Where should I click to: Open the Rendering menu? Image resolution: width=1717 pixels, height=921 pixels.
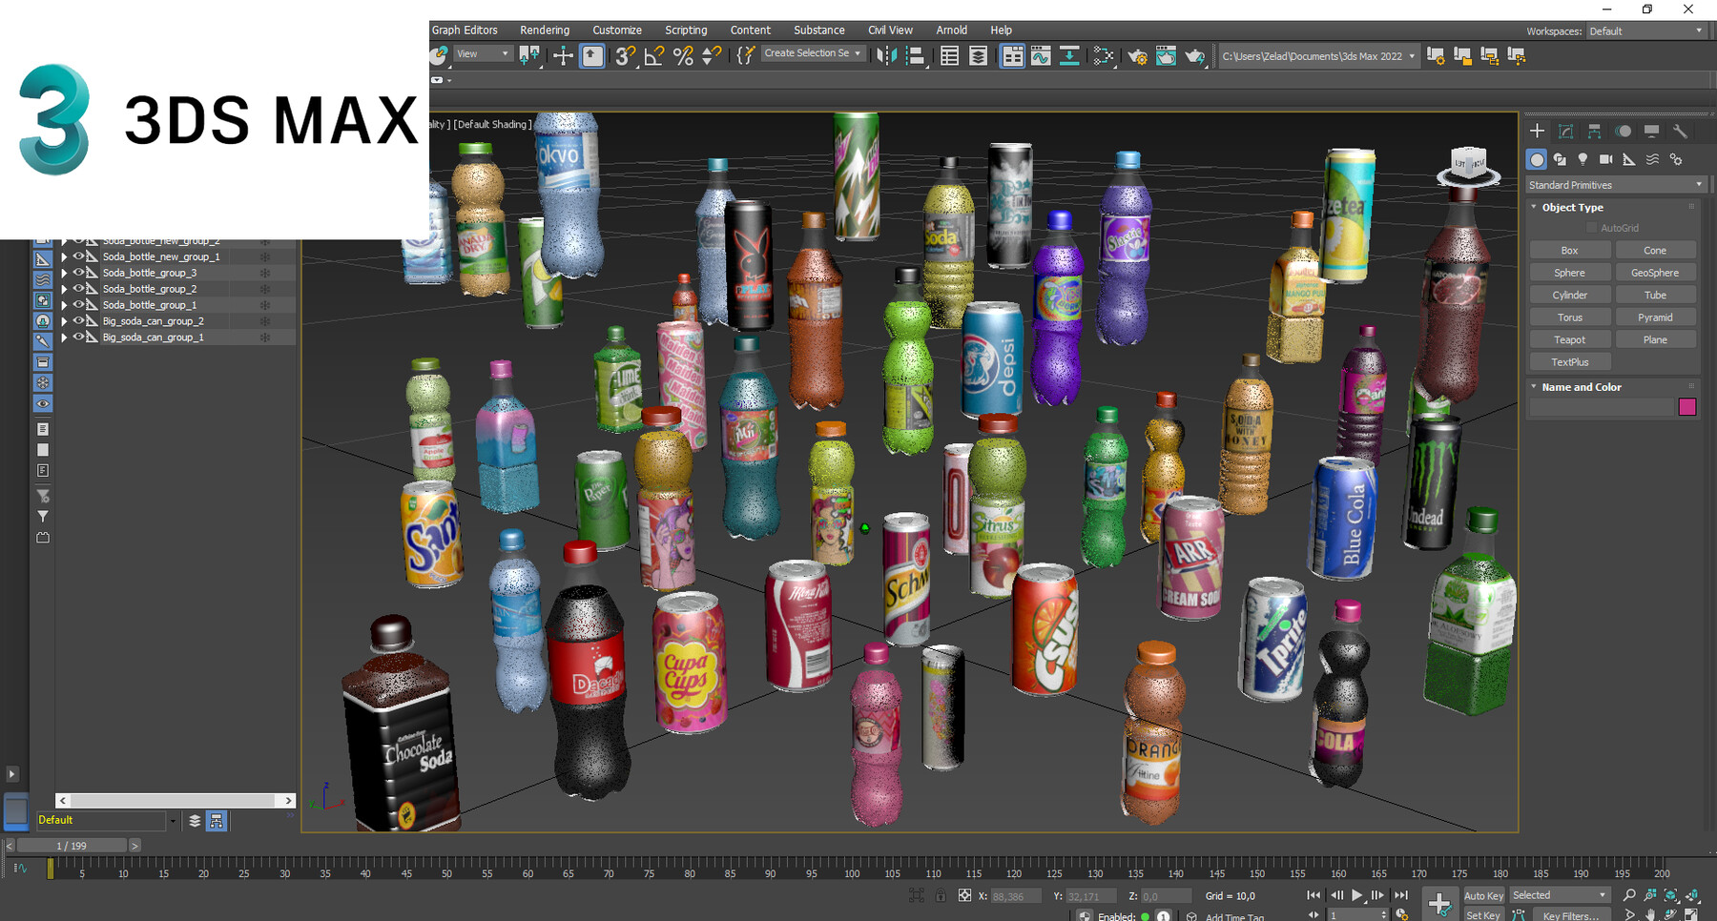point(545,31)
